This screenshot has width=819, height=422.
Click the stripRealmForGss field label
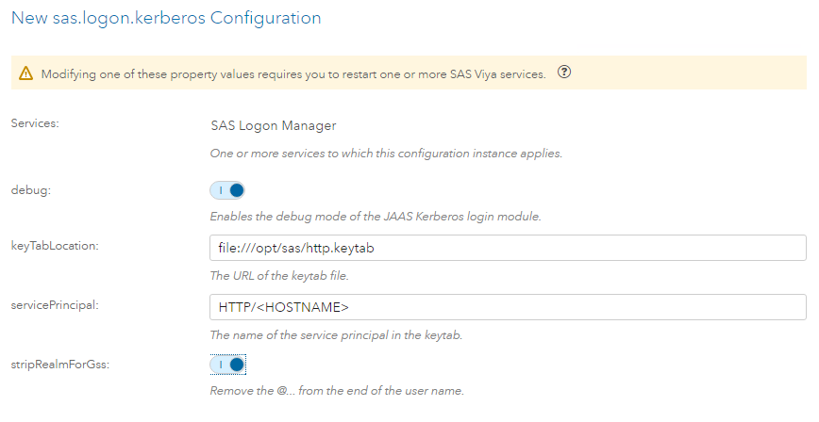[x=59, y=363]
